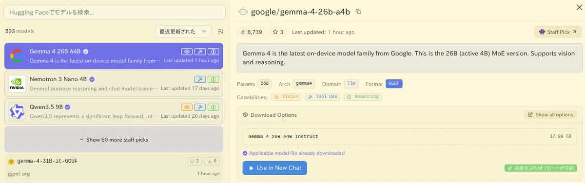Image resolution: width=585 pixels, height=183 pixels.
Task: Click the google/gemma-4-26b-a4b title
Action: 300,12
